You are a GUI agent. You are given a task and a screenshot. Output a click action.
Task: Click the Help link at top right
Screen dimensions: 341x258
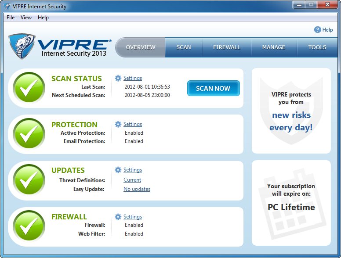tap(327, 30)
